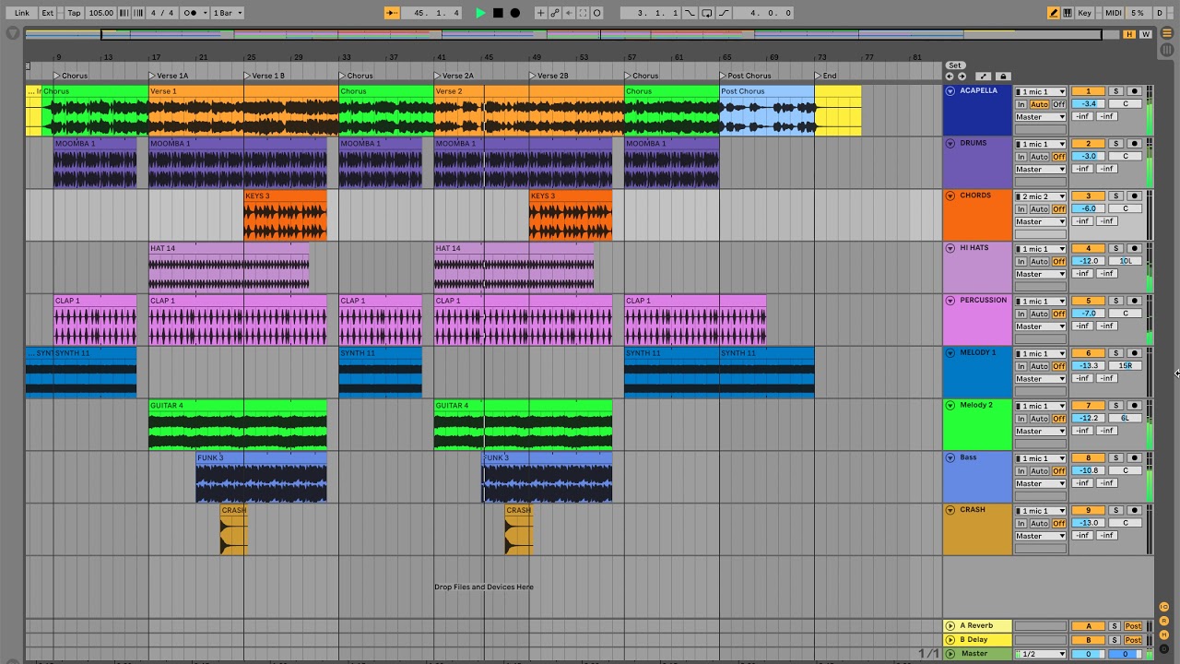Toggle the Automation Mode icon beside locator arrows

[984, 77]
